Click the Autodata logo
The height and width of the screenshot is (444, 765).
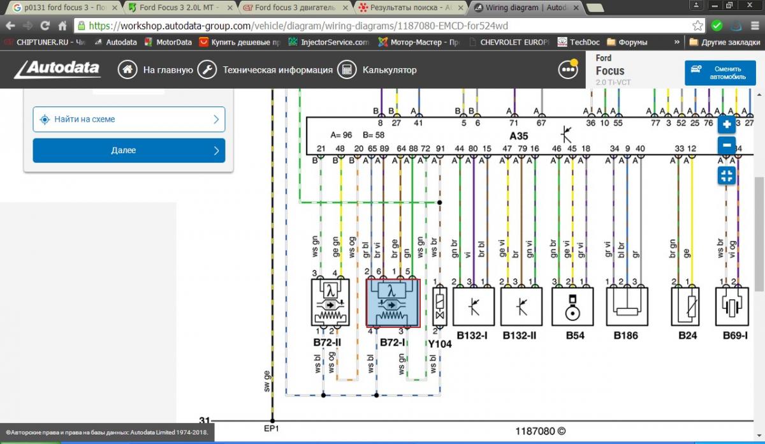coord(57,68)
